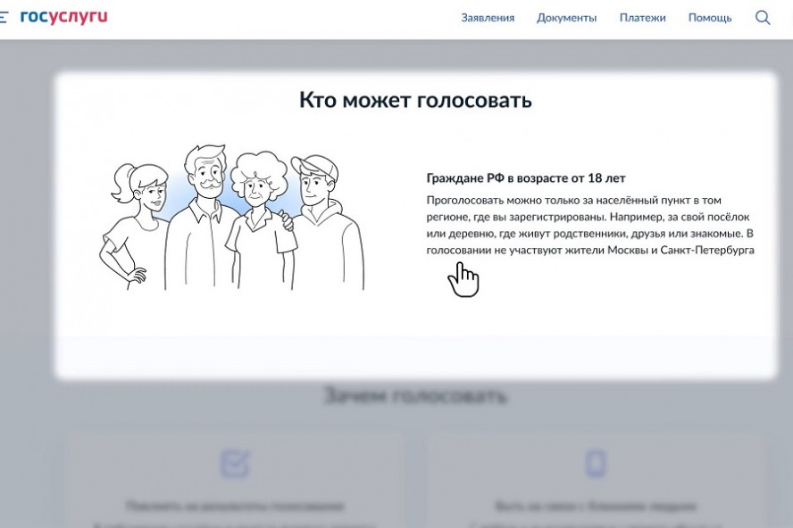Click paragraph starting Проголосовать можно только

point(590,225)
